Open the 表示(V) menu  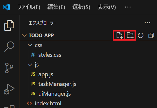coord(107,7)
